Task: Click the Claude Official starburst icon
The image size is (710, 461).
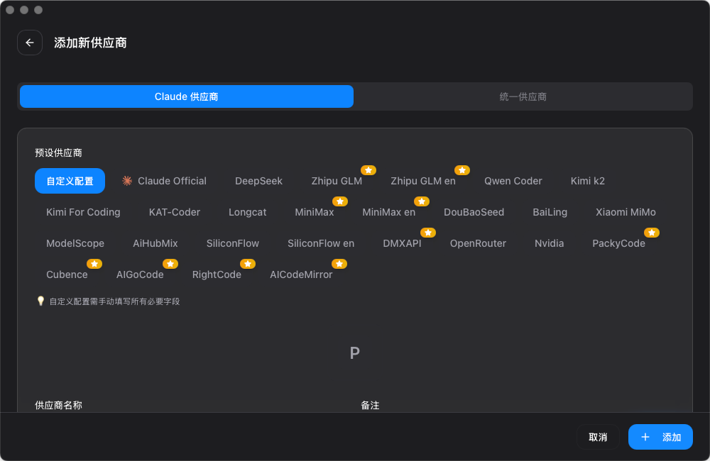Action: (127, 181)
